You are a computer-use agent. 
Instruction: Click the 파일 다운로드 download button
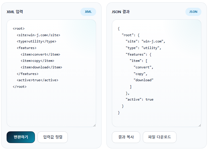click(x=160, y=137)
